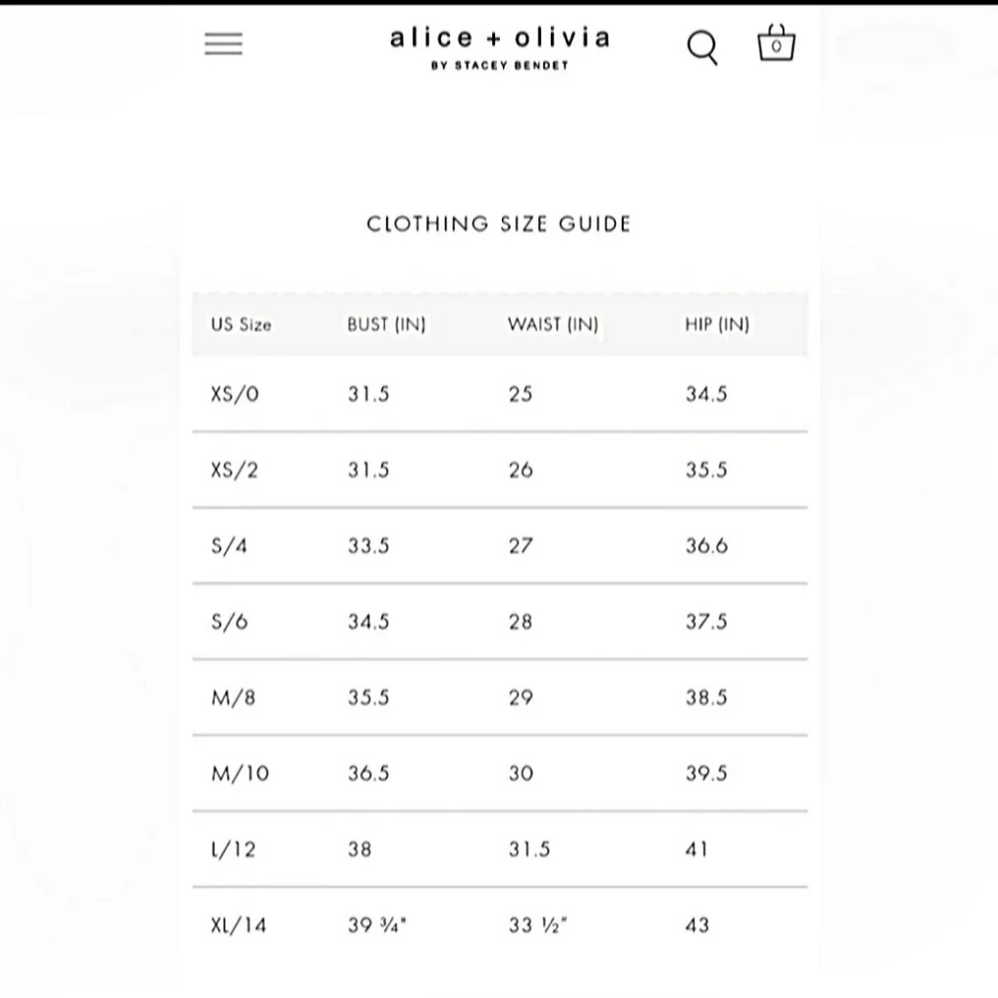998x998 pixels.
Task: Click the 36.6 hip measurement value
Action: point(707,546)
